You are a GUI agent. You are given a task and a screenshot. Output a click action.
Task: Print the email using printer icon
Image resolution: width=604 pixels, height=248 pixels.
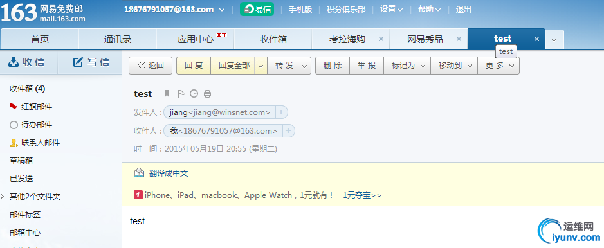point(207,93)
